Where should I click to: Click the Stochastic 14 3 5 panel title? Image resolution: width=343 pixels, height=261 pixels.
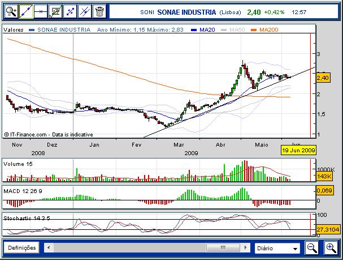coord(27,218)
